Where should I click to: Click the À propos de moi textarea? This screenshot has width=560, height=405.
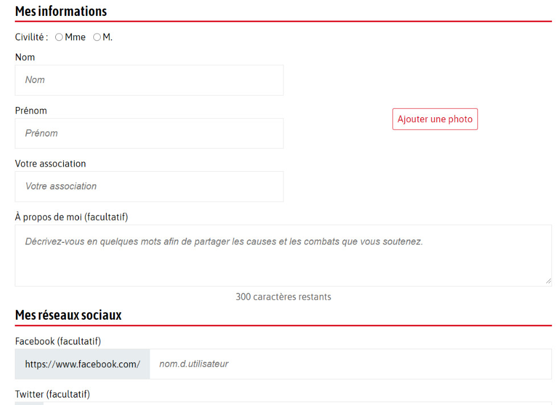(x=283, y=255)
